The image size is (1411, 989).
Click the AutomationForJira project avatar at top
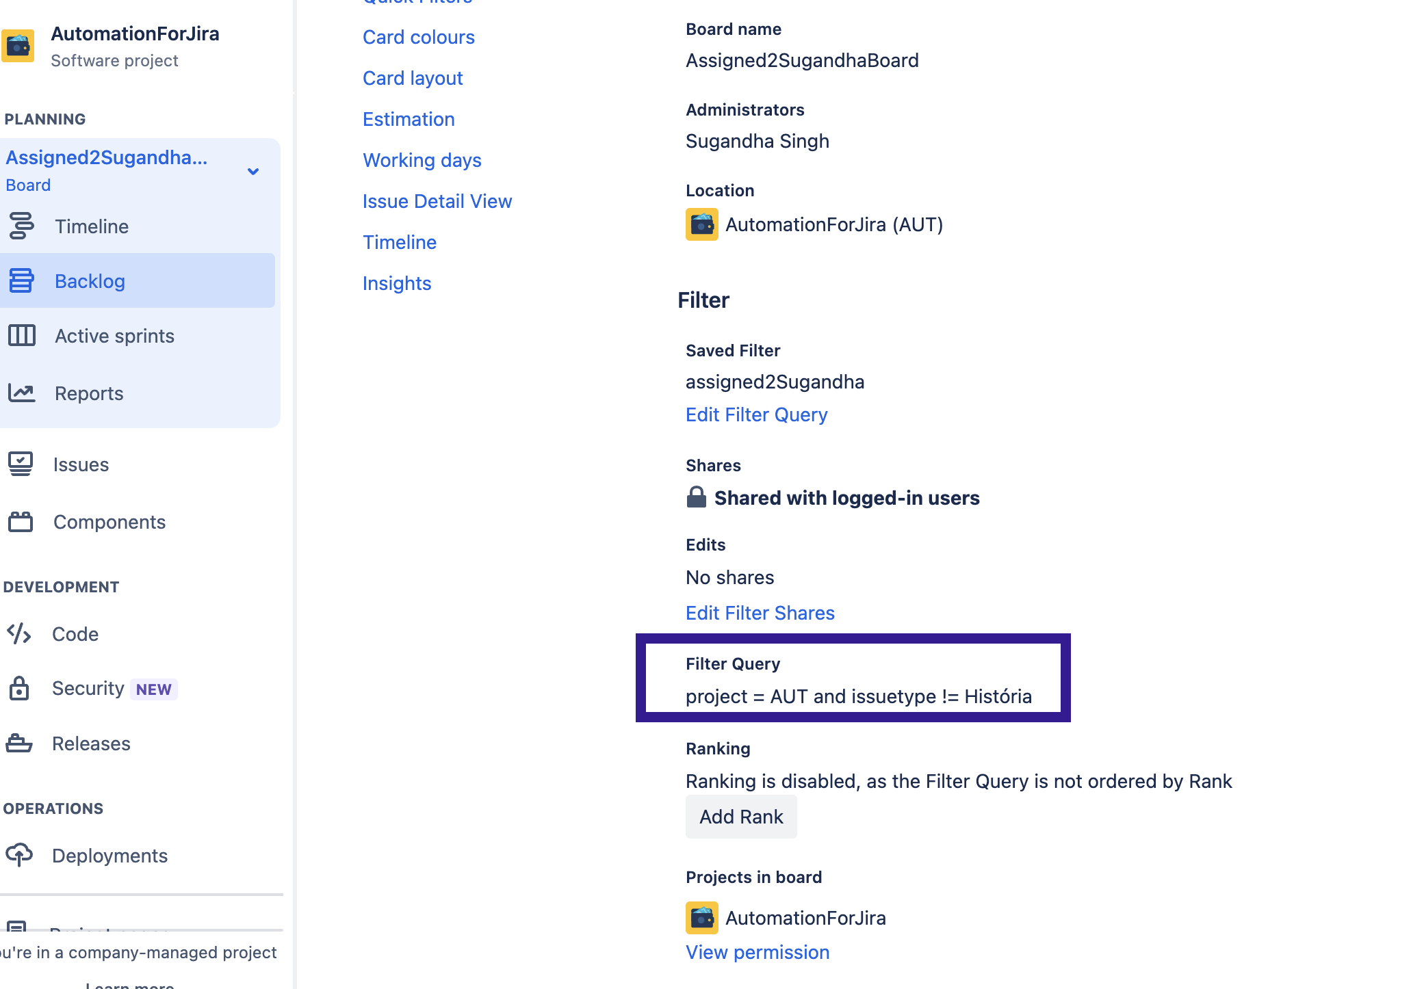[x=18, y=46]
